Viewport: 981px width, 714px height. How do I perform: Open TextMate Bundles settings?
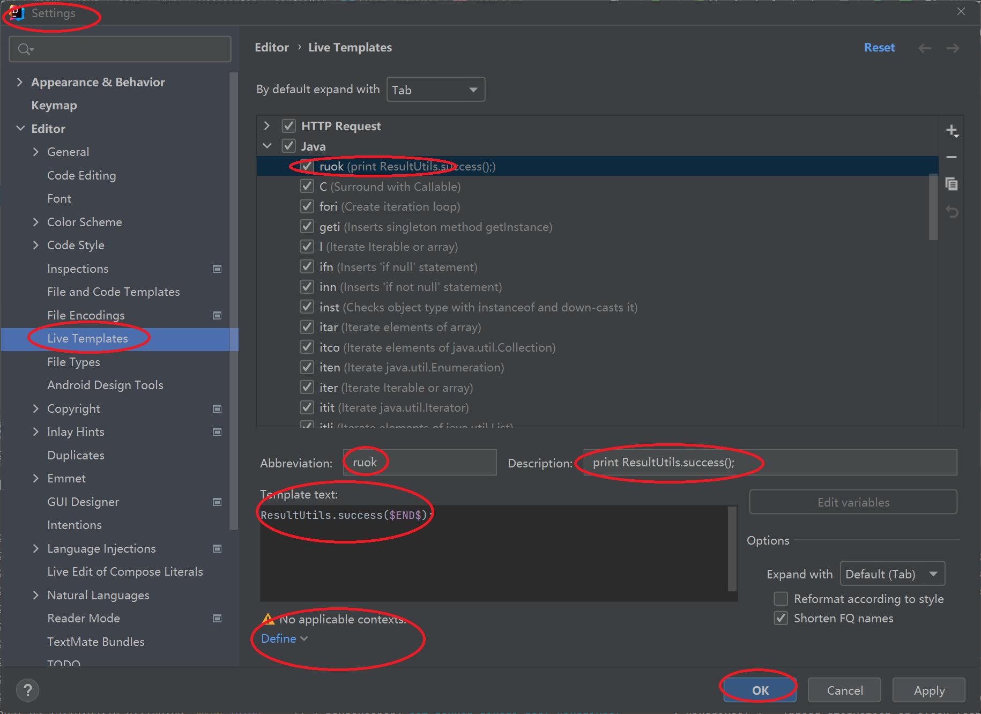[96, 642]
